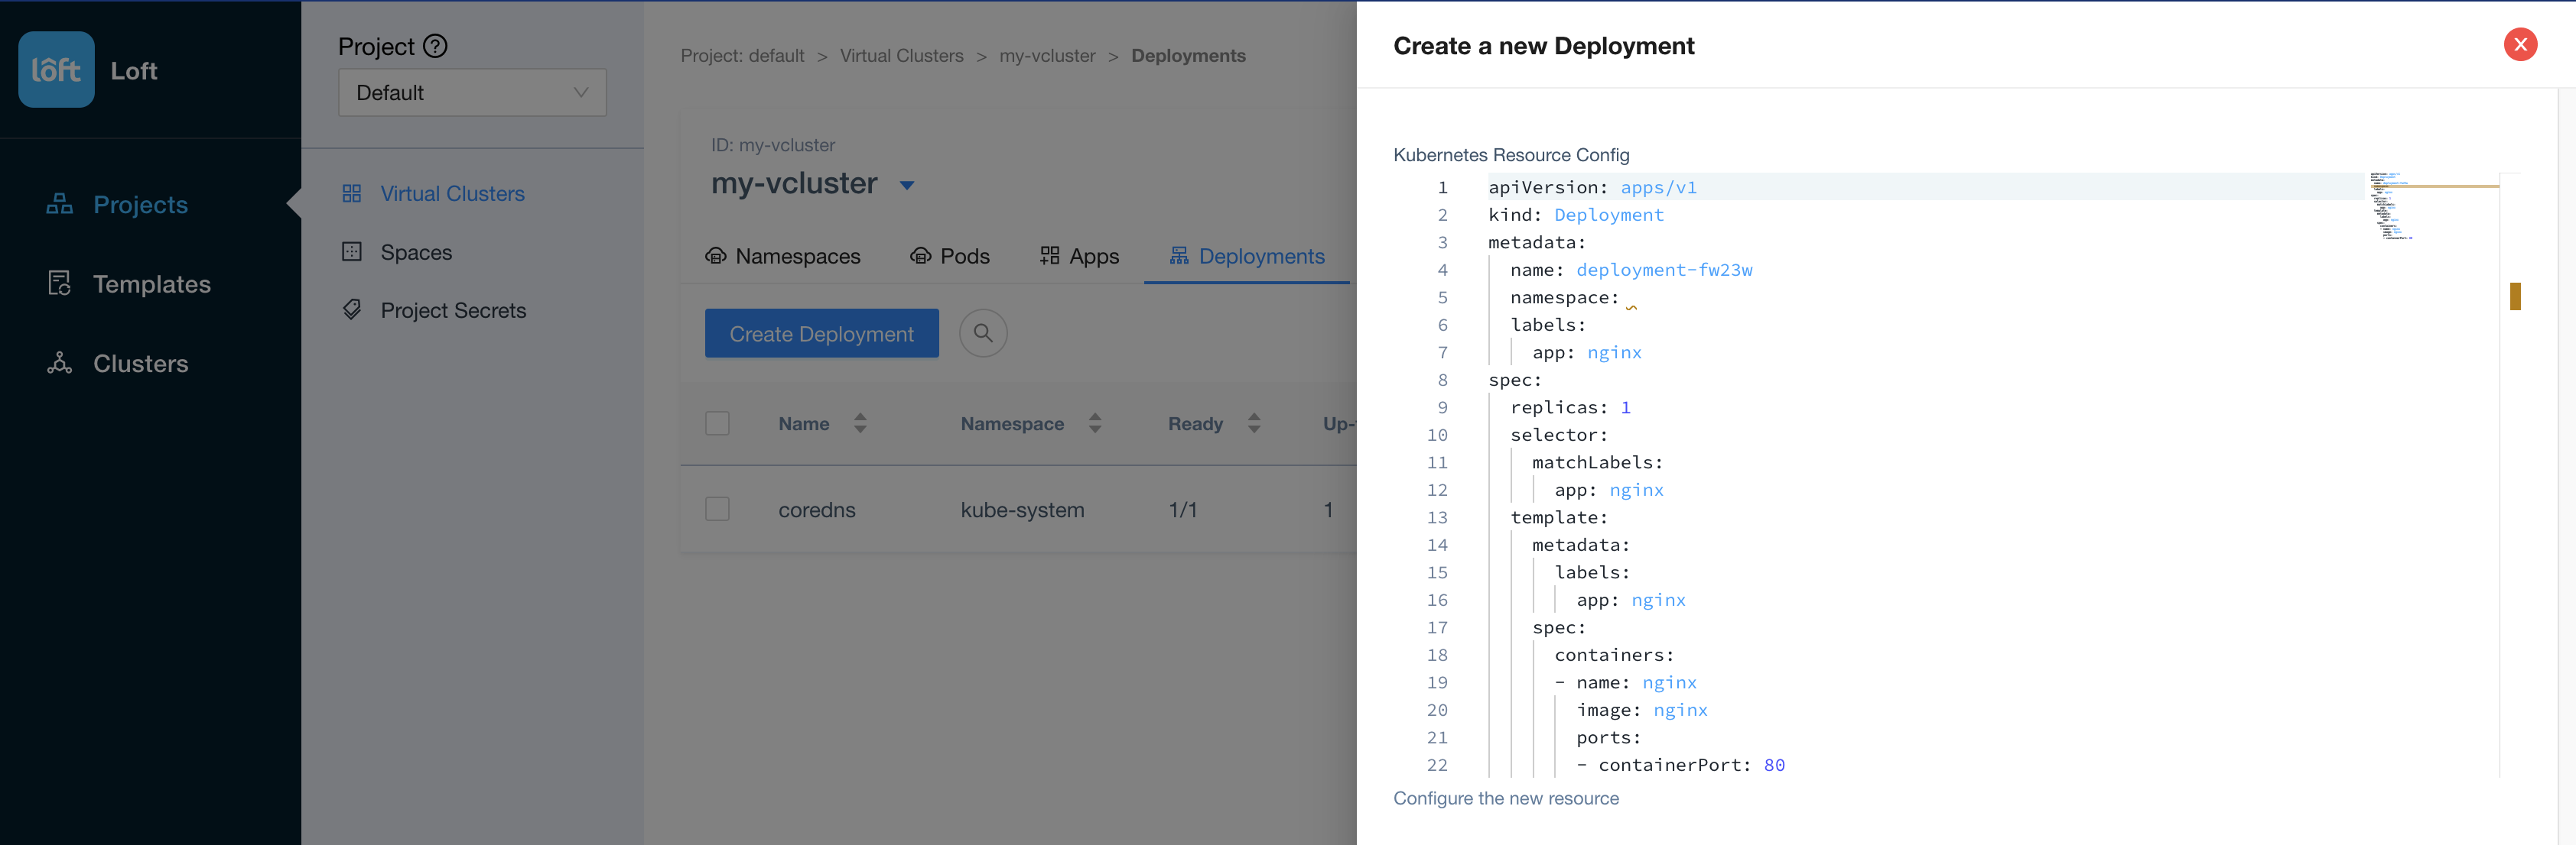Image resolution: width=2576 pixels, height=845 pixels.
Task: Switch to the Pods tab
Action: [950, 257]
